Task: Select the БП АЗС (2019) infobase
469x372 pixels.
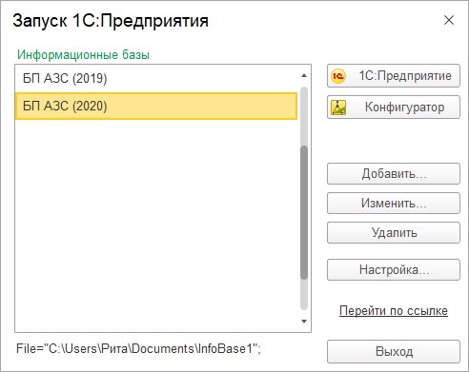Action: 156,78
